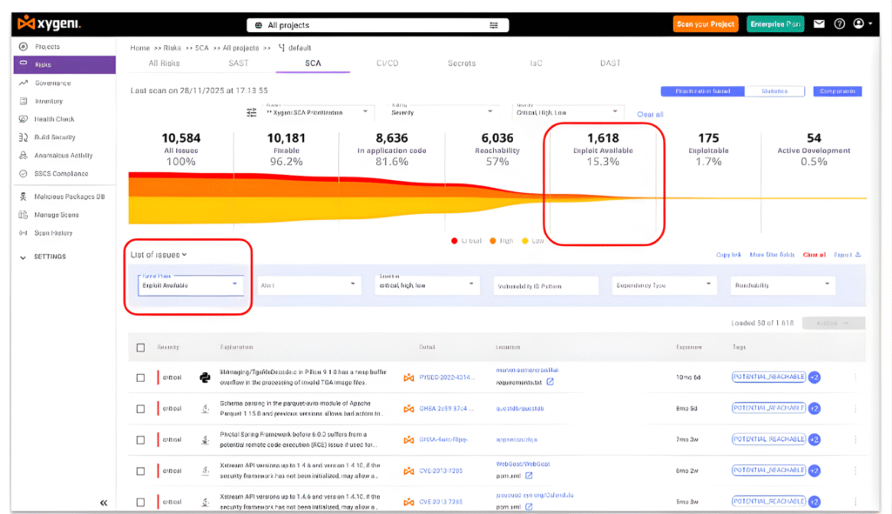Click the Vulnerability ID Pattern field
The image size is (892, 514).
545,285
